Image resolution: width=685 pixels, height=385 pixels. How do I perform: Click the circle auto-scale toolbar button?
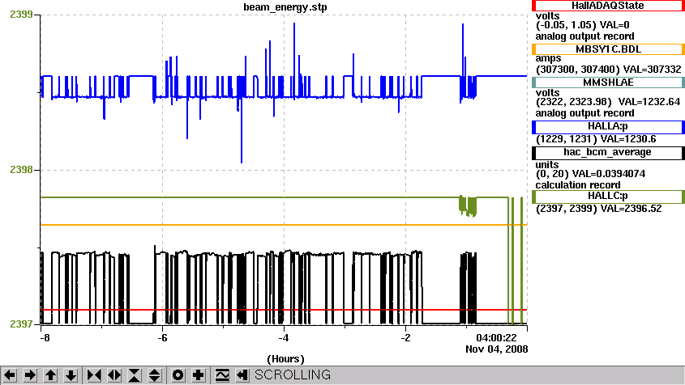tap(178, 375)
